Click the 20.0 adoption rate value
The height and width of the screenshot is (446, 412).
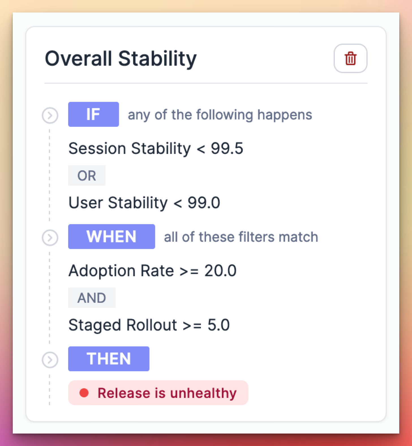click(x=220, y=271)
